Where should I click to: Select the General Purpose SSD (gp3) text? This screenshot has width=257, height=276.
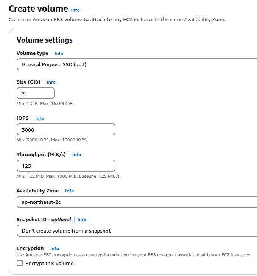coord(54,65)
